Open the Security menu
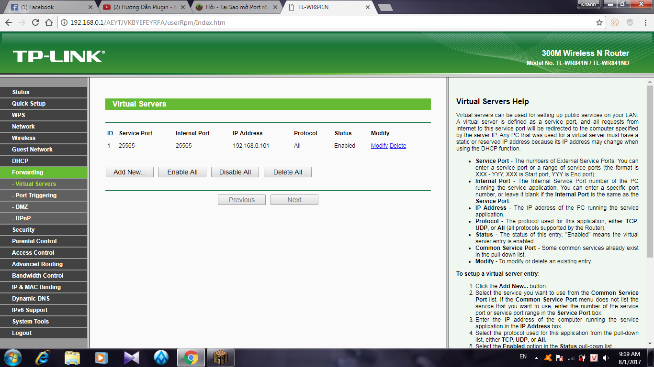Image resolution: width=654 pixels, height=367 pixels. tap(44, 230)
